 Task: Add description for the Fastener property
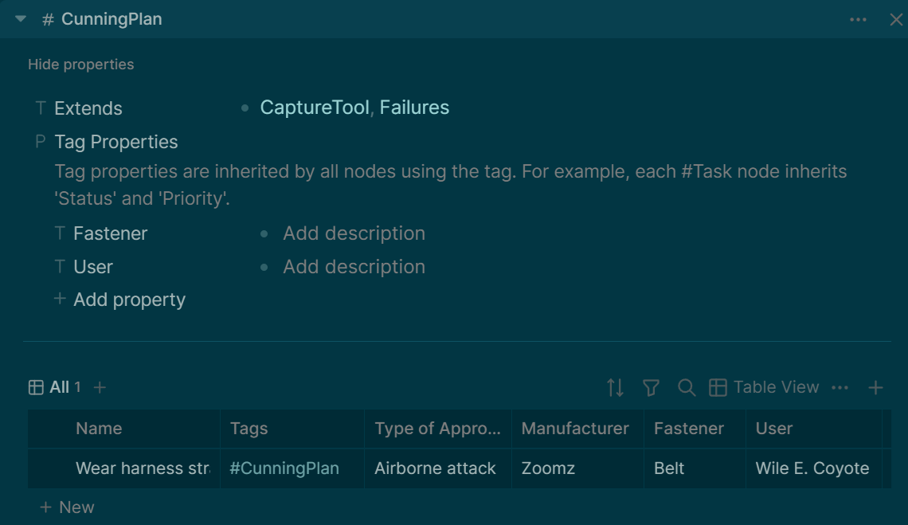pos(354,233)
